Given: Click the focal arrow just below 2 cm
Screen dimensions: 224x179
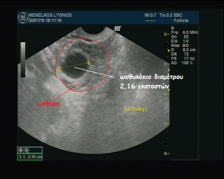Looking at the screenshot, I should pos(168,70).
